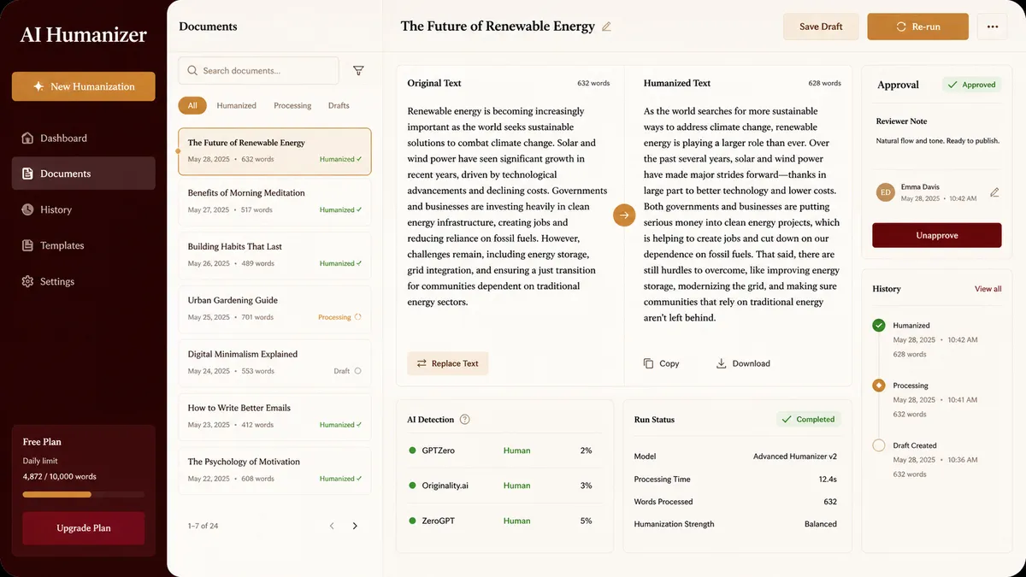This screenshot has width=1026, height=577.
Task: Click the Urban Gardening processing spinner icon
Action: pyautogui.click(x=357, y=317)
